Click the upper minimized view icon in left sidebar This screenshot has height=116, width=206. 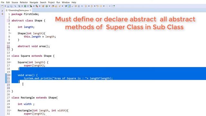[2, 11]
